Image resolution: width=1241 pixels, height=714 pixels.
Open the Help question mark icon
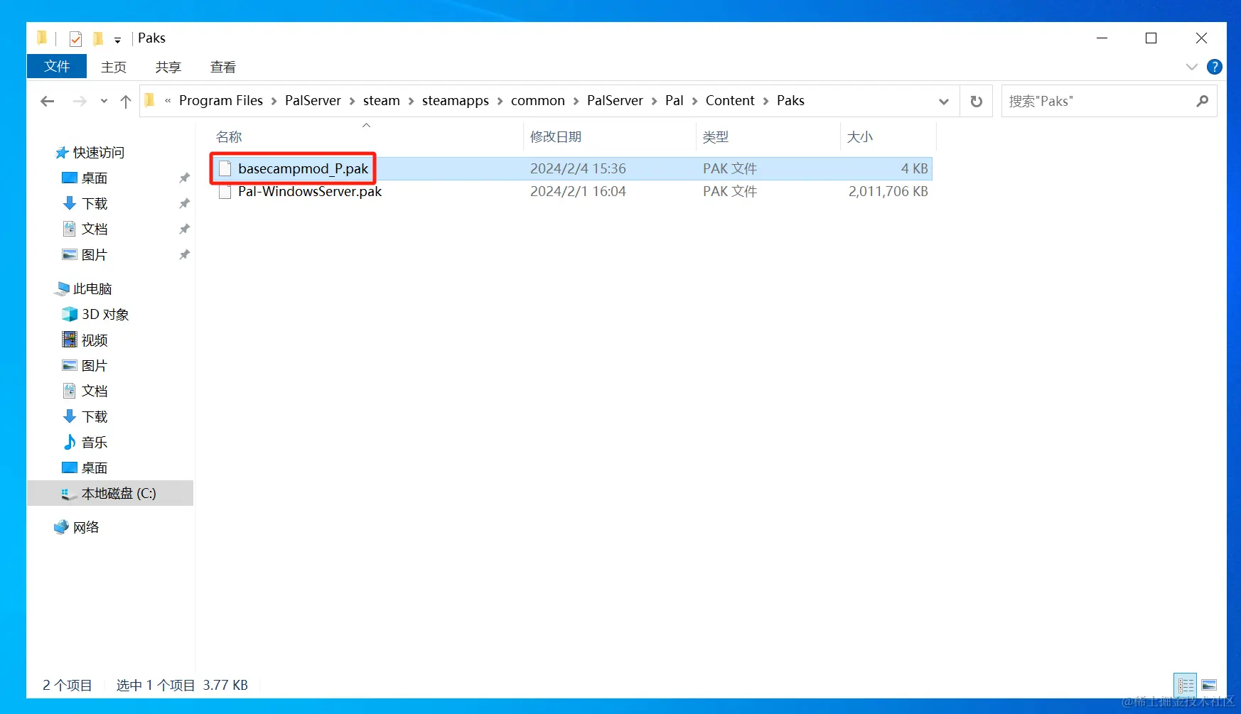coord(1215,67)
